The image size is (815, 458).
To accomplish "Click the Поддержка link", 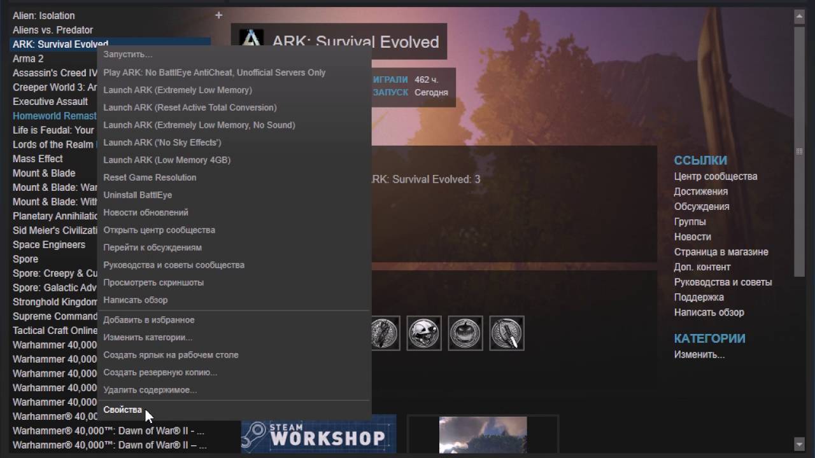I will pyautogui.click(x=699, y=297).
